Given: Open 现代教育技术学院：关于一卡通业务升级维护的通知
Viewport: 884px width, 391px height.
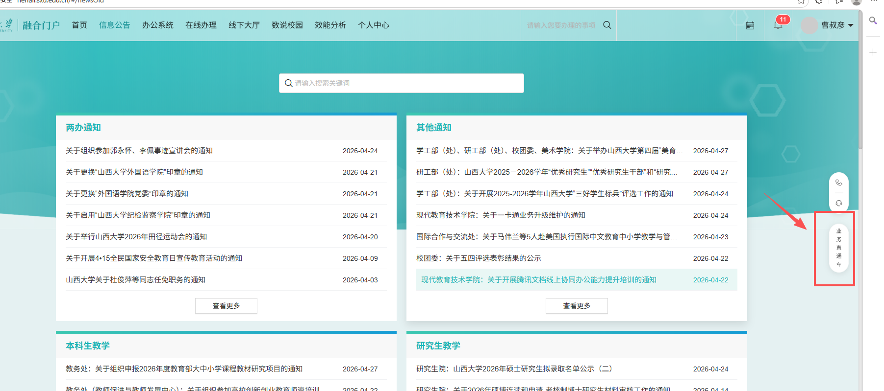Looking at the screenshot, I should [501, 215].
